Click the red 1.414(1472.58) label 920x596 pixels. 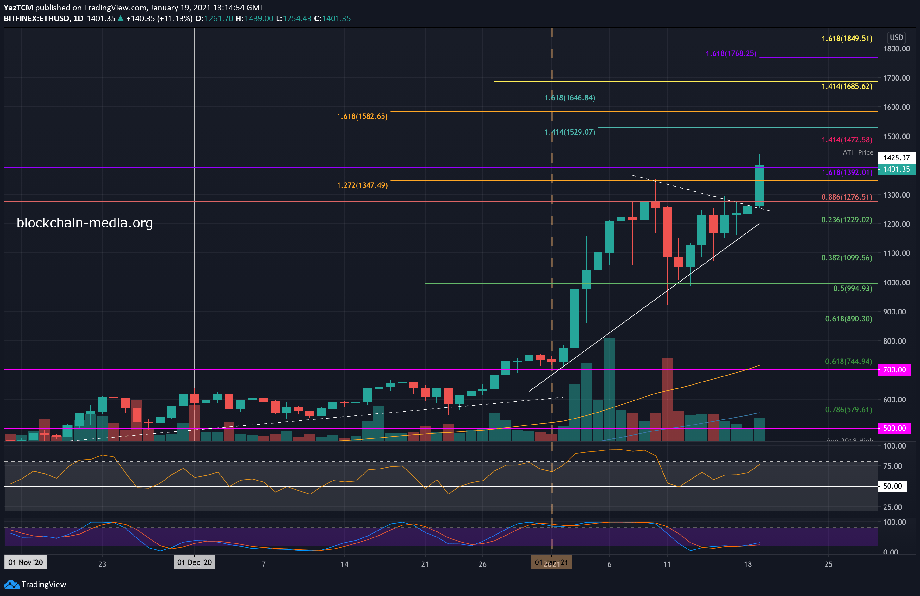(847, 140)
